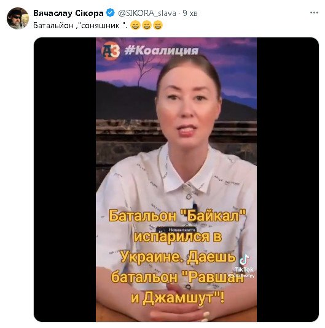Click the blue verified checkmark badge

tap(111, 13)
